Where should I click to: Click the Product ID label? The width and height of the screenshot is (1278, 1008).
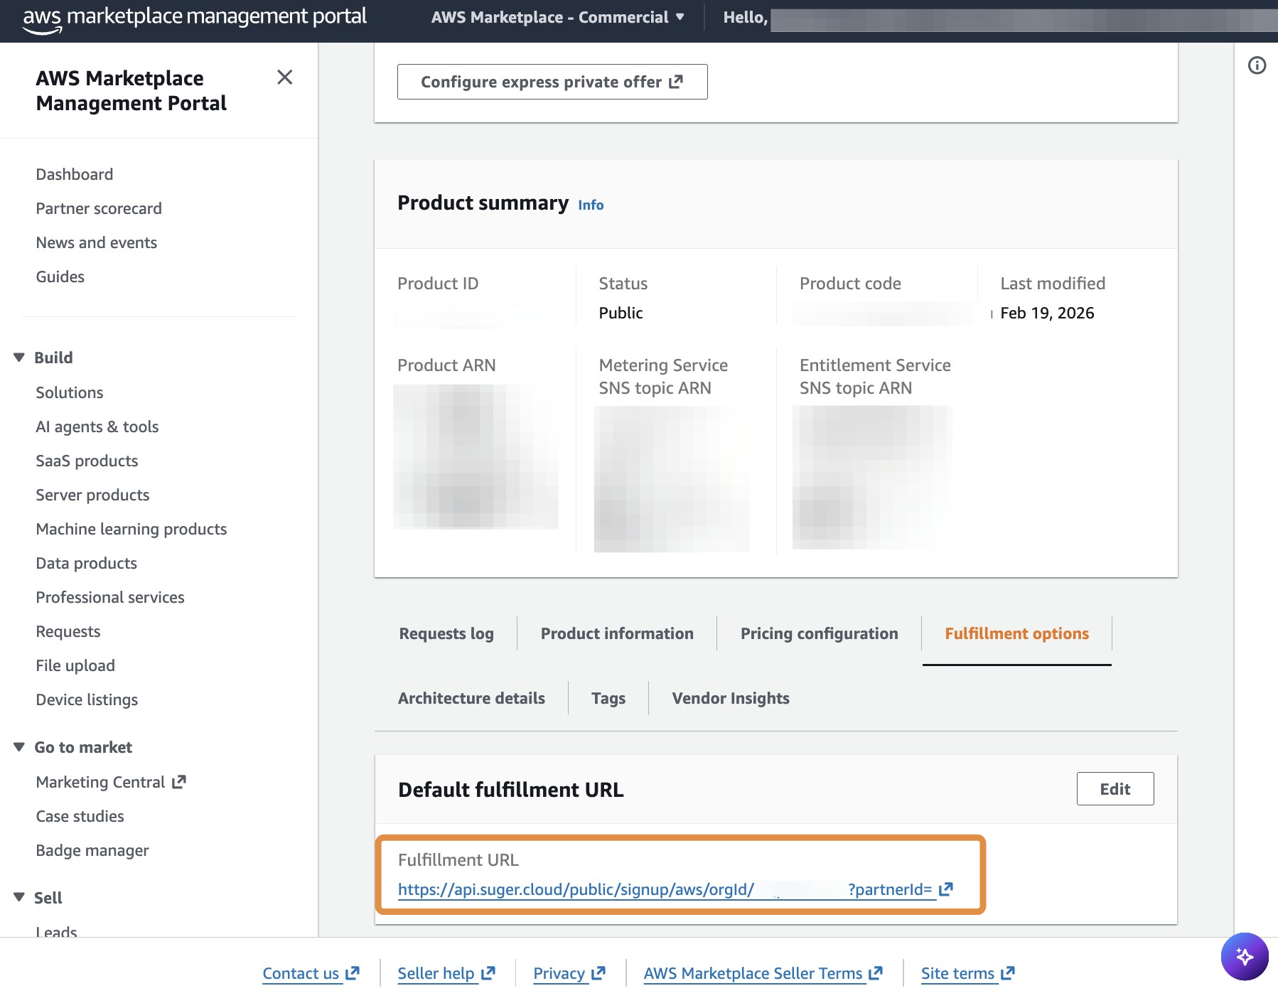point(438,283)
